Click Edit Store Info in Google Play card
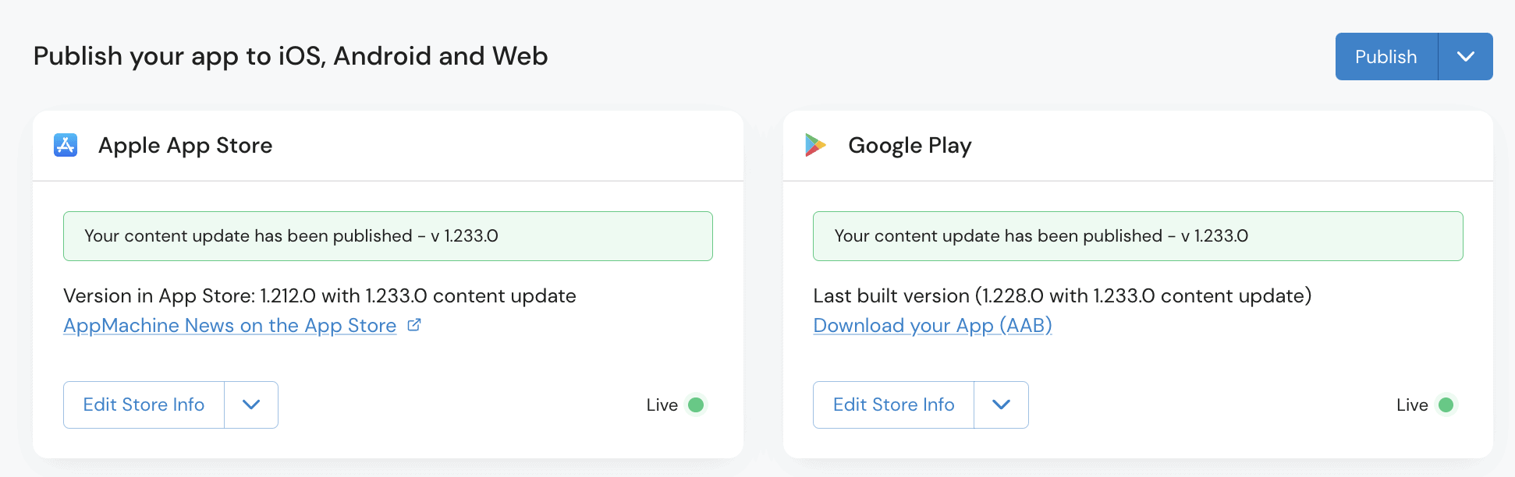 (893, 405)
